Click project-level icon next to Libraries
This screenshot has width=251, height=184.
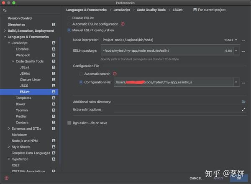[54, 49]
